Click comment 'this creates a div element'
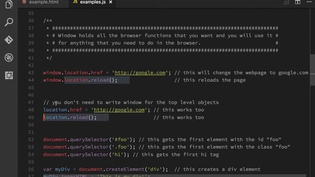The height and width of the screenshot is (177, 315). (218, 169)
